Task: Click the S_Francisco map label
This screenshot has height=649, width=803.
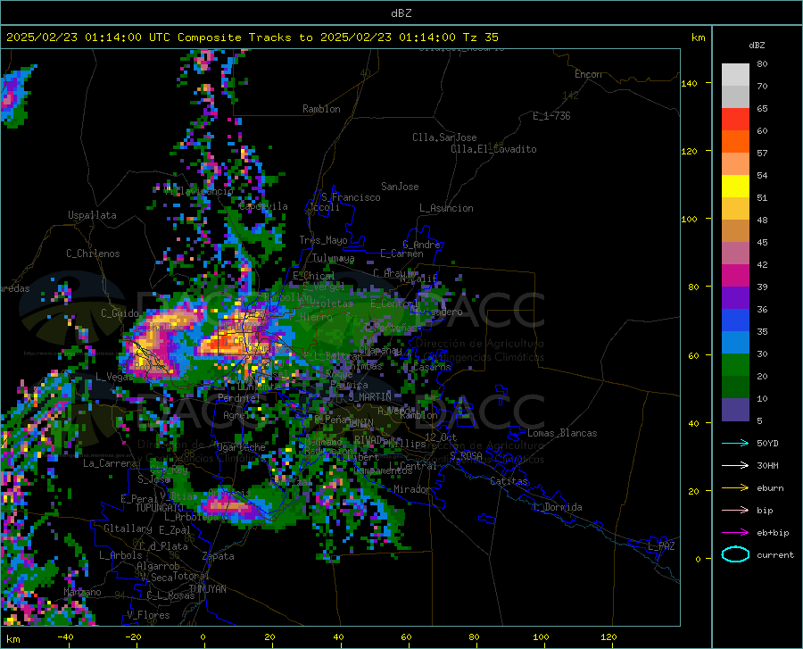Action: pos(351,197)
